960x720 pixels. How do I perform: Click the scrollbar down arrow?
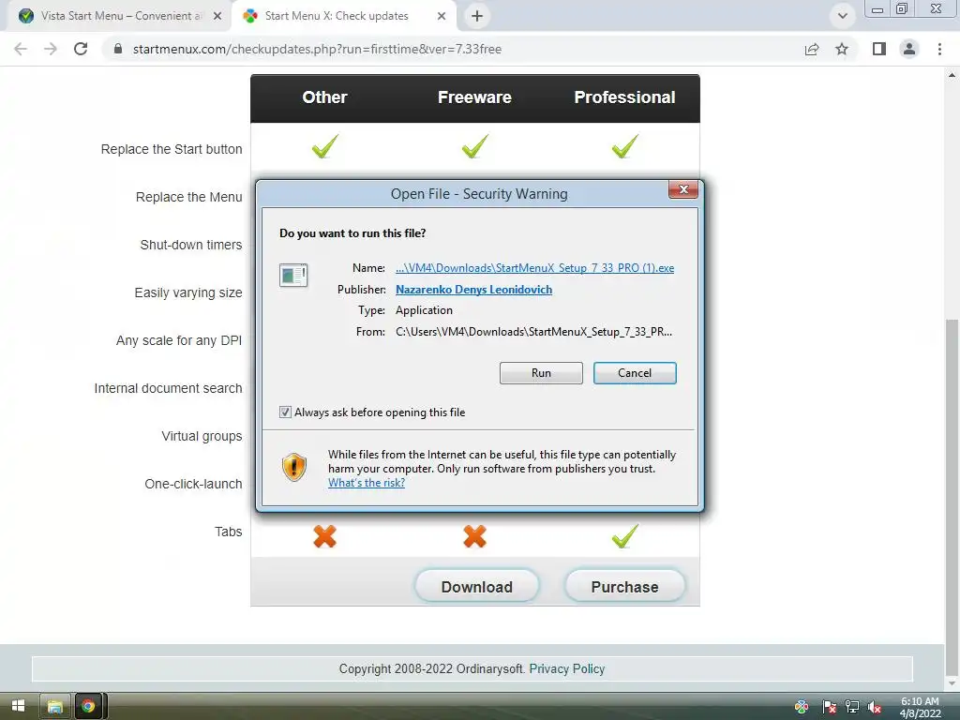(952, 682)
